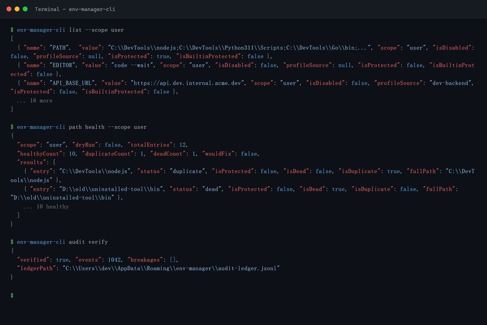Click the red close window button
Image resolution: width=487 pixels, height=325 pixels.
pos(9,9)
